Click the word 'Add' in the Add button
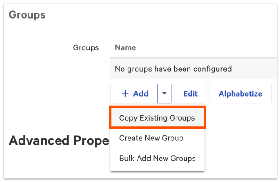The height and width of the screenshot is (182, 280). [x=141, y=93]
